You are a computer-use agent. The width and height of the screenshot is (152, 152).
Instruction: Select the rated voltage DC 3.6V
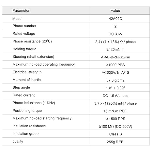pyautogui.click(x=115, y=34)
